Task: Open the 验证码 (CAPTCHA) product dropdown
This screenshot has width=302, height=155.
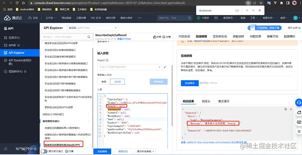Action: point(92,28)
